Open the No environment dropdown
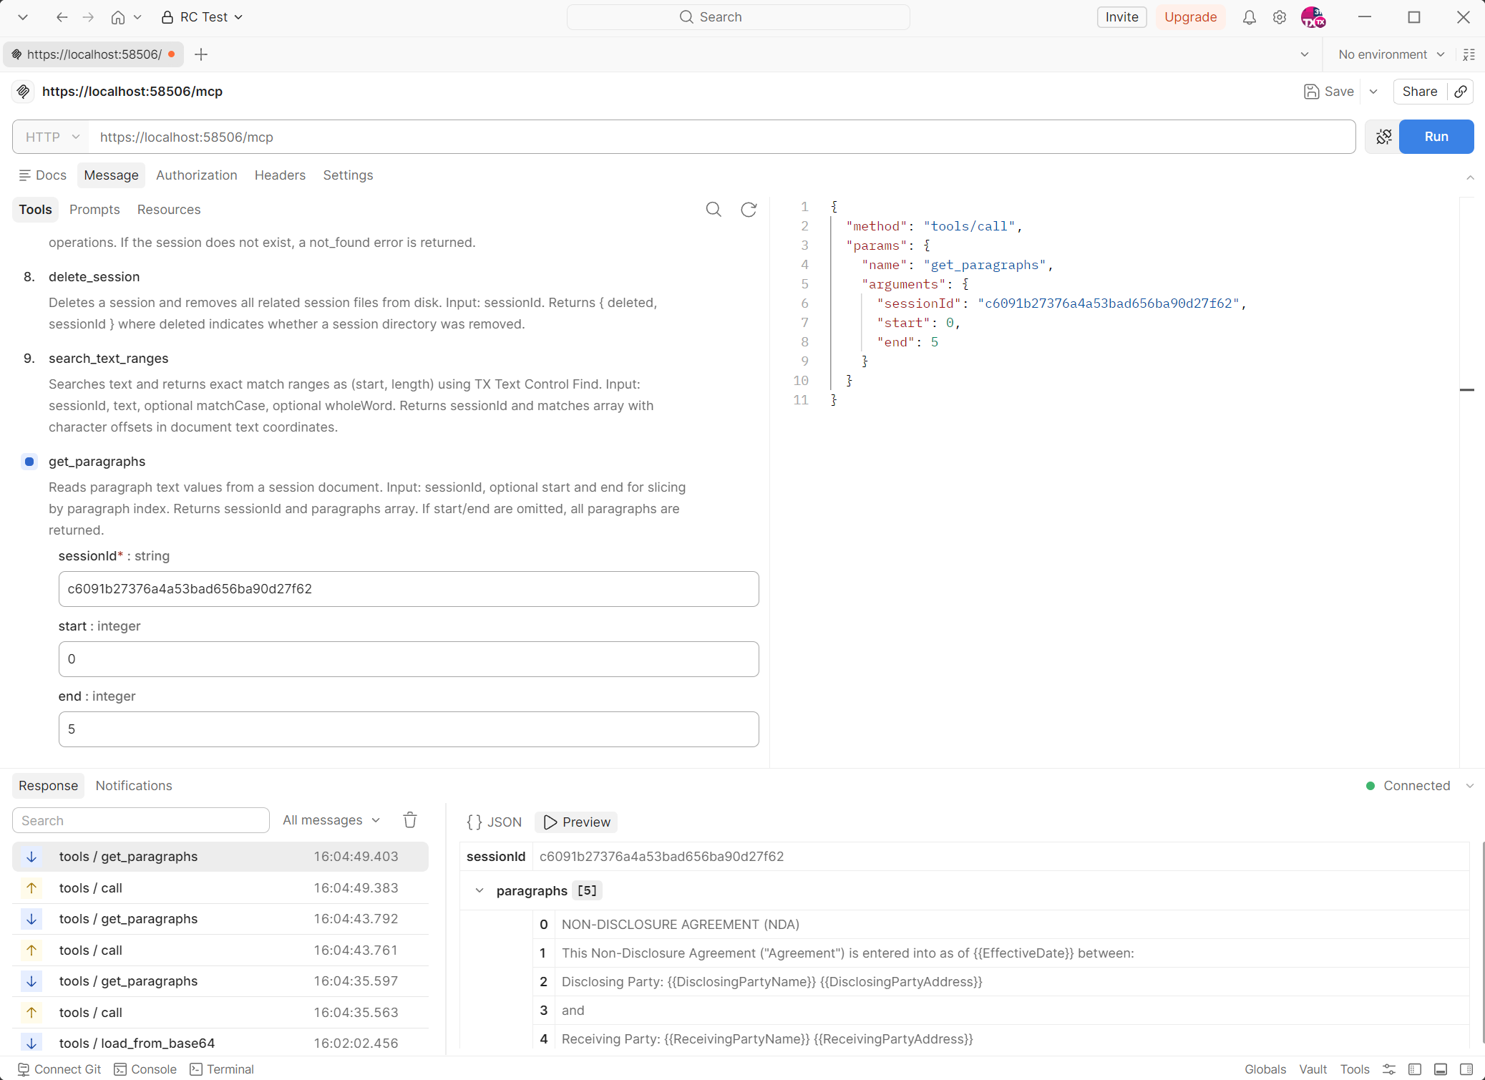1485x1080 pixels. (x=1391, y=54)
